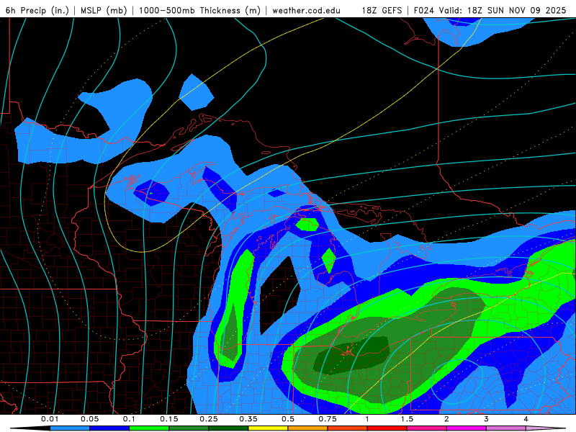Screen dimensions: 576x432
Task: Select the red swatch right of 1
Action: tap(387, 428)
